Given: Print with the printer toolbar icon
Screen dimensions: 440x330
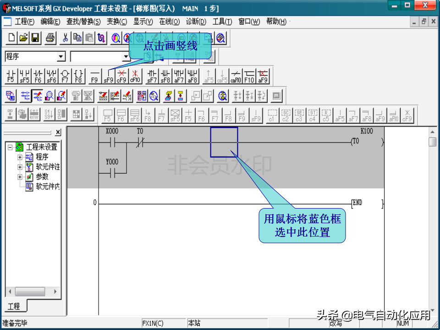Looking at the screenshot, I should (x=50, y=38).
